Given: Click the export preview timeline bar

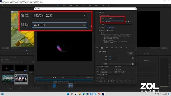Looking at the screenshot, I should click(64, 80).
